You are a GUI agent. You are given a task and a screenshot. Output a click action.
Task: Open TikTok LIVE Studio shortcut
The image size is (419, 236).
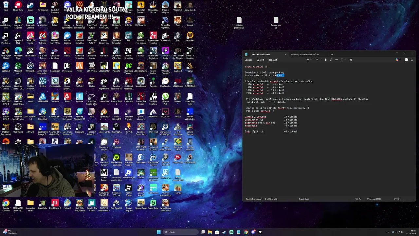click(x=30, y=38)
